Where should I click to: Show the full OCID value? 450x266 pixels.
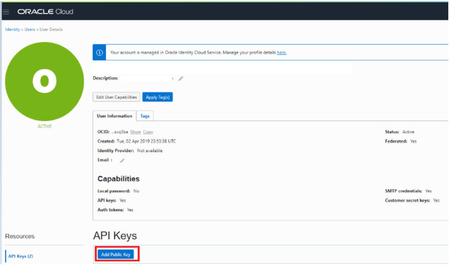tap(135, 132)
